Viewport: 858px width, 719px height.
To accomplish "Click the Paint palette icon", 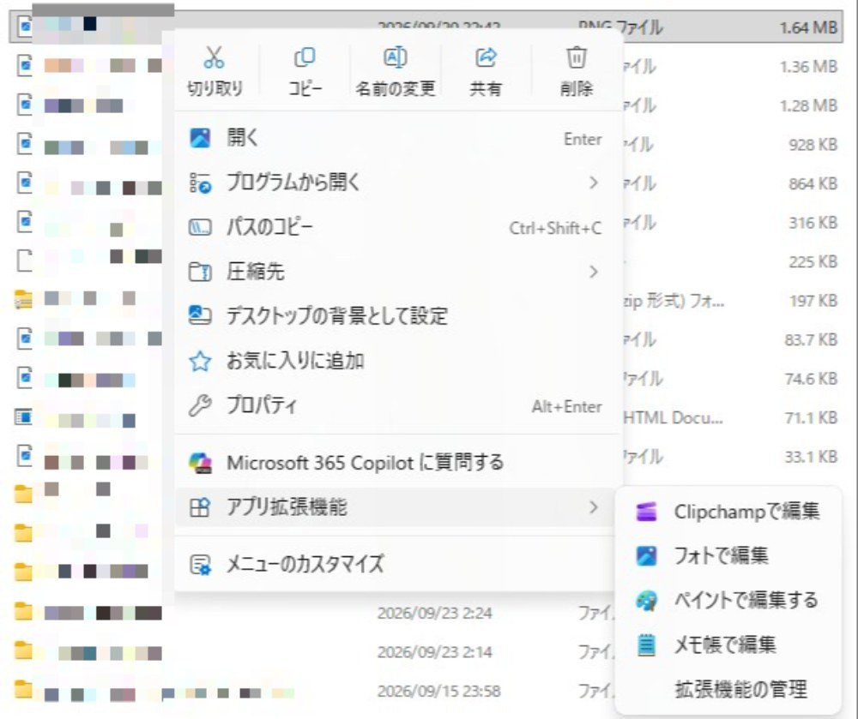I will pyautogui.click(x=646, y=601).
